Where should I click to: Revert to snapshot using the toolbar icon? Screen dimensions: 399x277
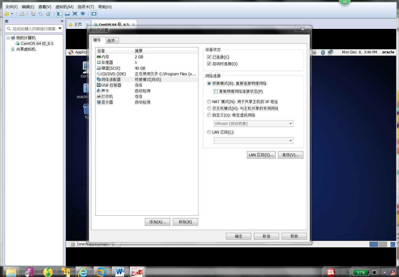tap(41, 14)
